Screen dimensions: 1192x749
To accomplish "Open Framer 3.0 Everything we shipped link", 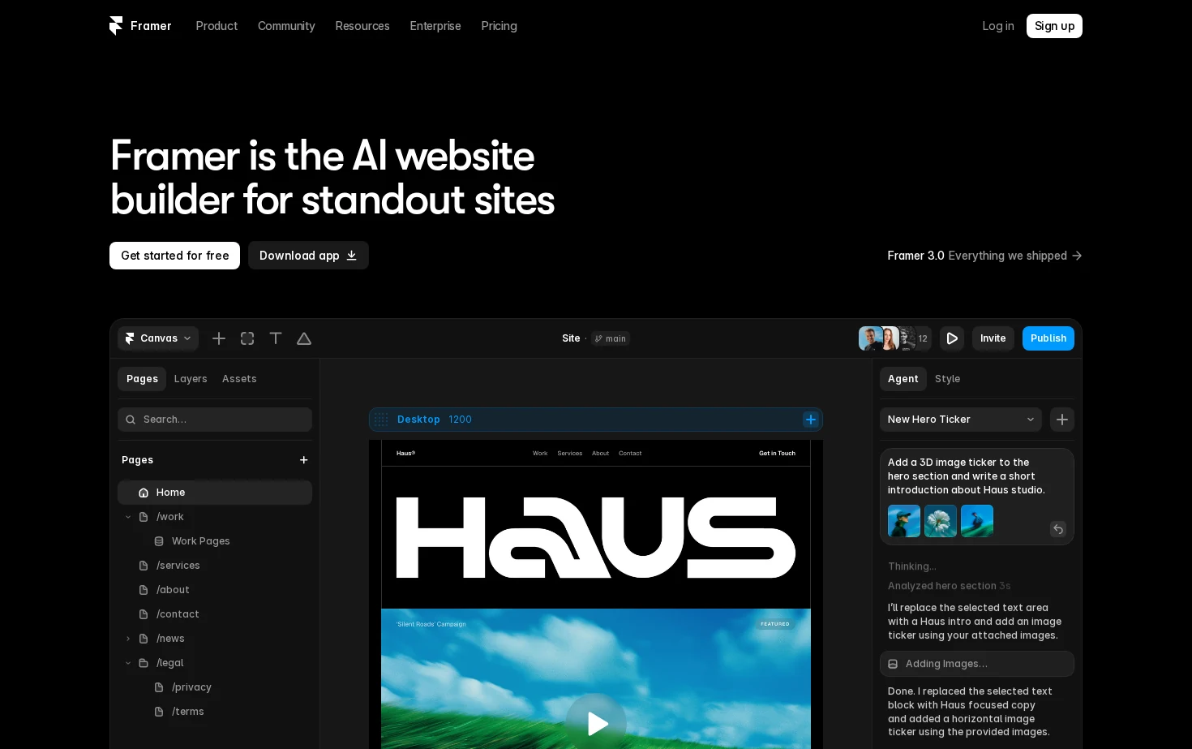I will [x=984, y=256].
